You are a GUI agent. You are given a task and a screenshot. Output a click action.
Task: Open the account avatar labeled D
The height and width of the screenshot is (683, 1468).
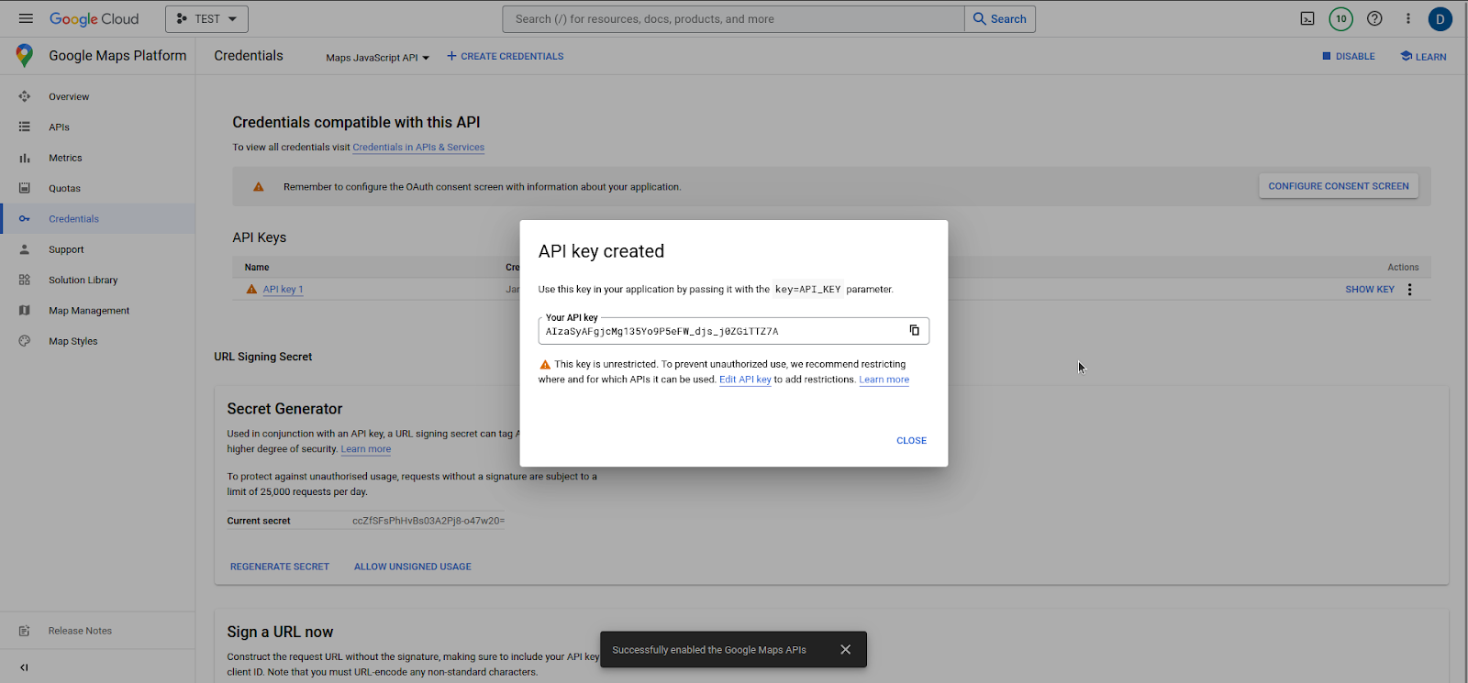point(1440,18)
